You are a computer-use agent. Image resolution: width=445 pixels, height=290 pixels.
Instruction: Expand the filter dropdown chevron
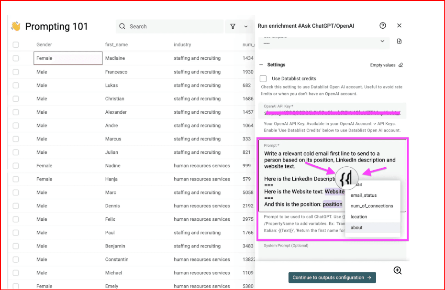246,27
